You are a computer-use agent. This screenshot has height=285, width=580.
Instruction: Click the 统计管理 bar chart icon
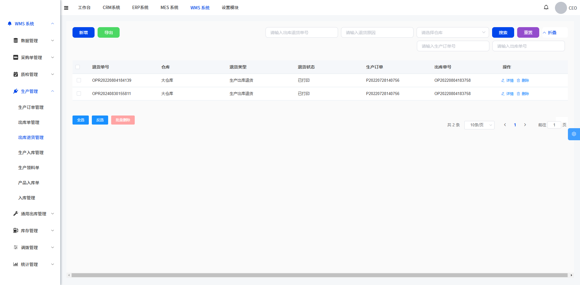click(x=16, y=264)
